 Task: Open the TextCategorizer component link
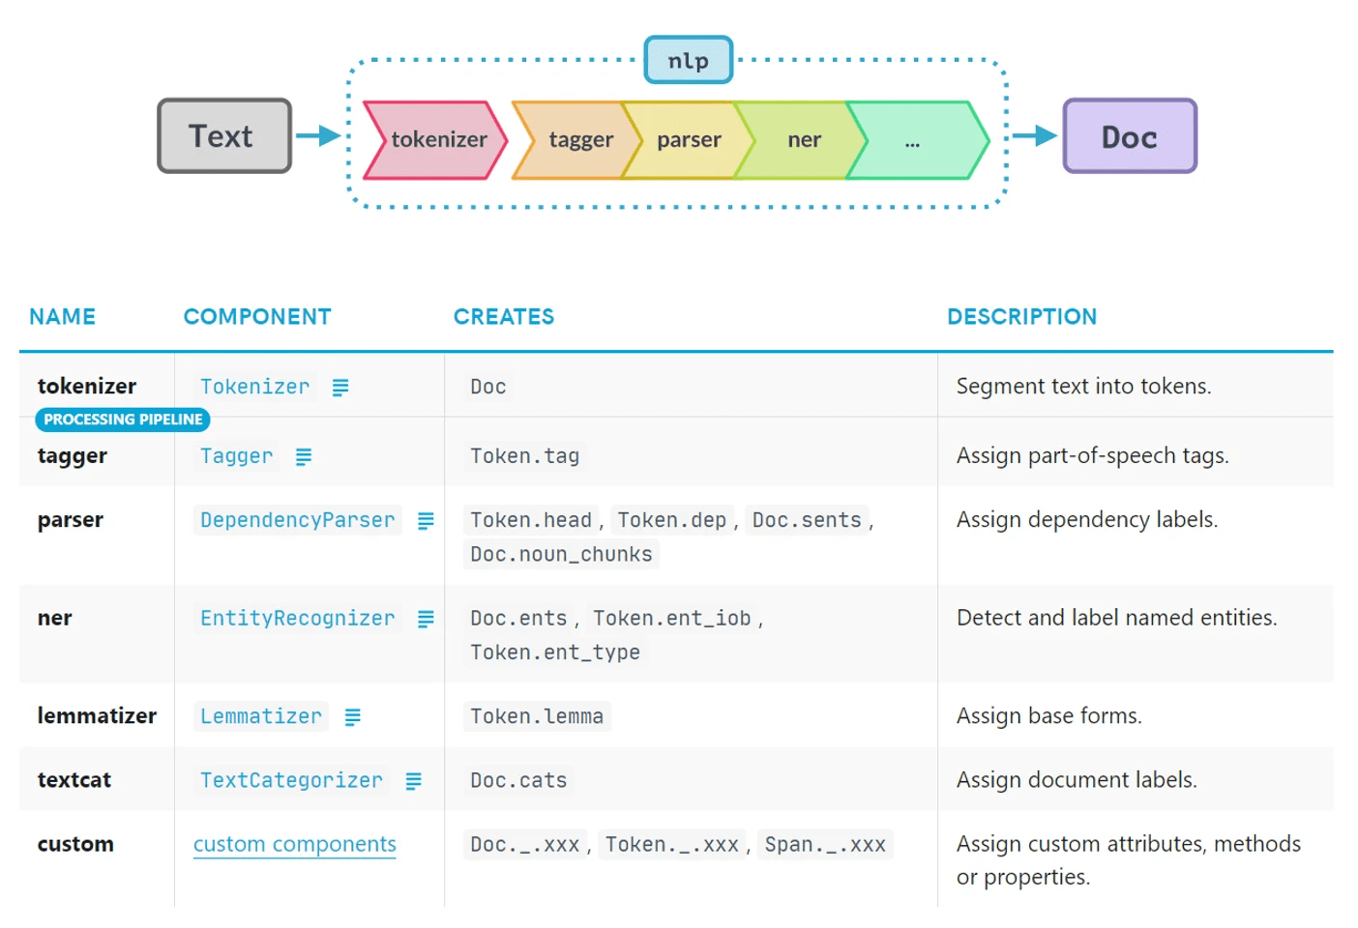pyautogui.click(x=291, y=780)
